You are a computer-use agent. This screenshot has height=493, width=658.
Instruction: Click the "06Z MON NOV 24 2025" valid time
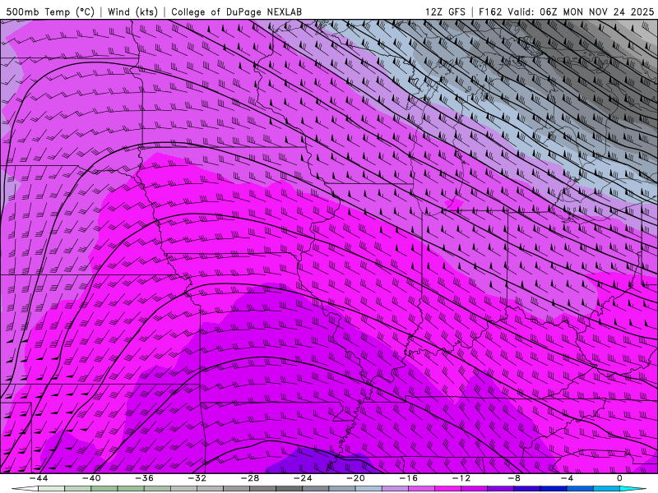tap(596, 12)
